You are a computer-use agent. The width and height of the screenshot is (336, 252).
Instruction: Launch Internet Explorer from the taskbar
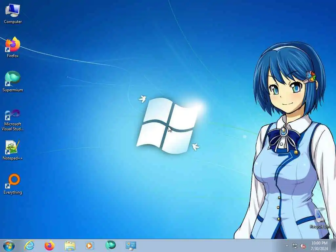tap(29, 245)
